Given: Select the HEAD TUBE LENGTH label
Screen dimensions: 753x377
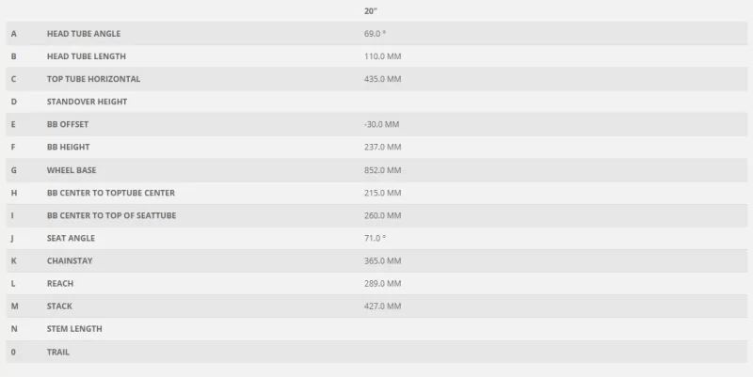Looking at the screenshot, I should 87,56.
